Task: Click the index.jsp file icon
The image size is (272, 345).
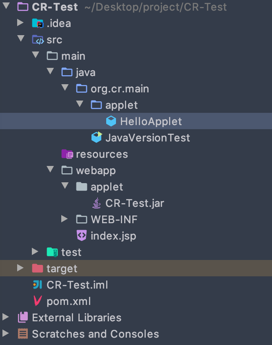Action: [82, 236]
